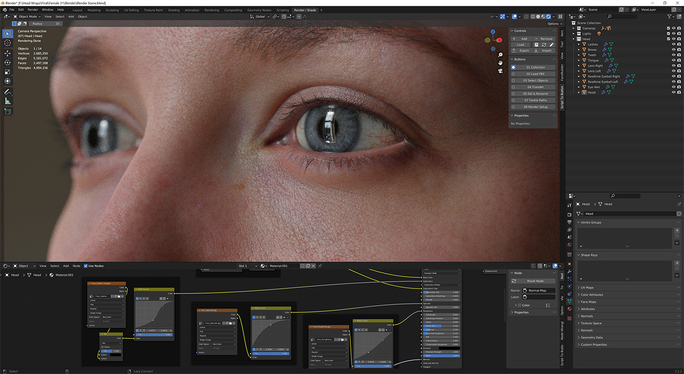This screenshot has height=374, width=684.
Task: Toggle render visibility for the Brows object
Action: pos(679,49)
